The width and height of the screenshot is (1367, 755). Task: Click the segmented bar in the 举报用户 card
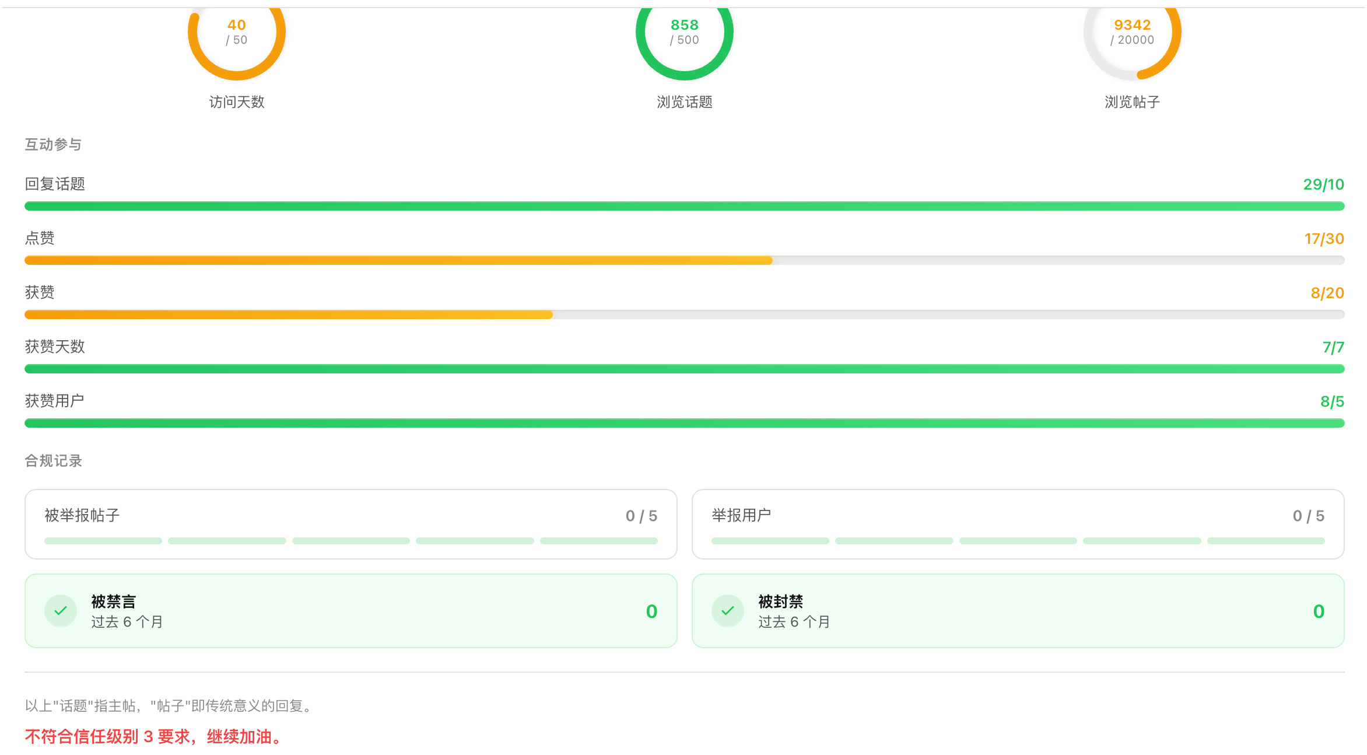pyautogui.click(x=1018, y=541)
